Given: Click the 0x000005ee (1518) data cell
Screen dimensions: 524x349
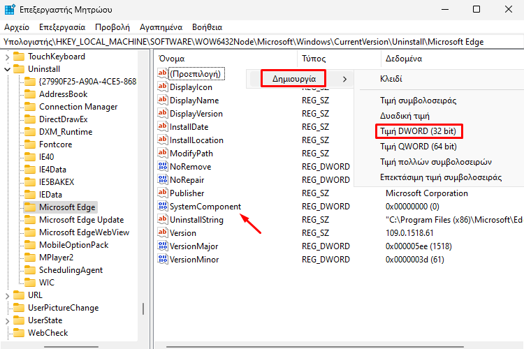Looking at the screenshot, I should coord(419,246).
